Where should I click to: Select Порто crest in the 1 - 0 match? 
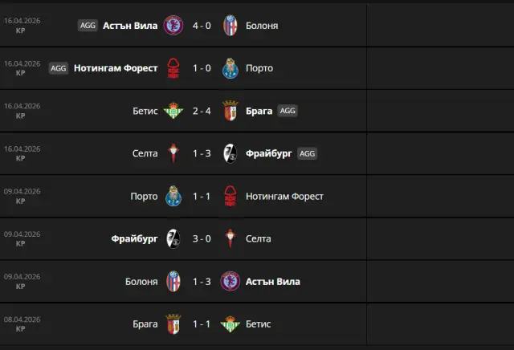230,68
